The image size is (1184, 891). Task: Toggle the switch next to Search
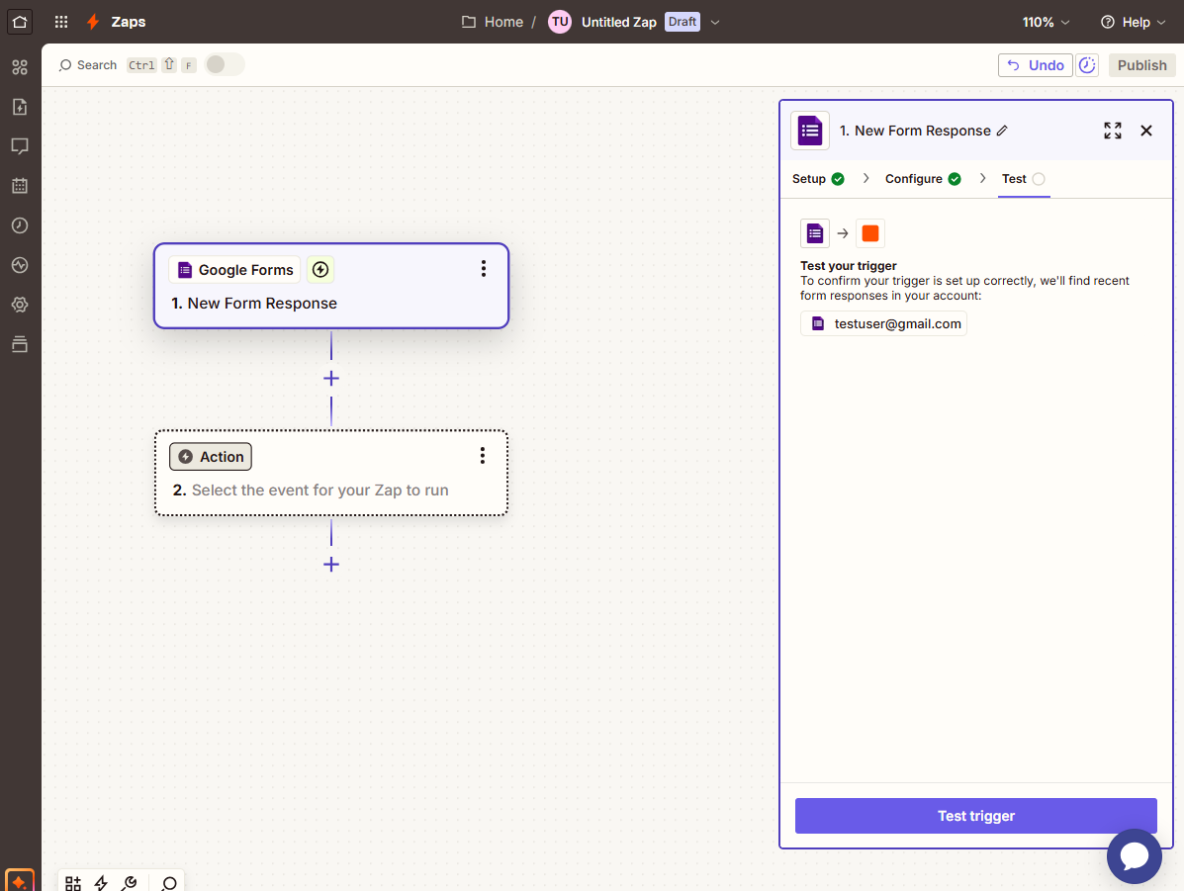pos(225,65)
